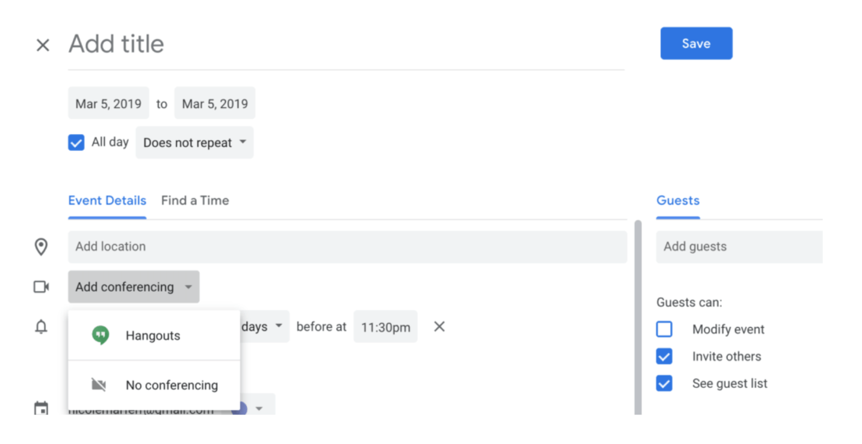Switch to the Find a Time tab
Viewport: 862px width, 444px height.
(x=195, y=200)
